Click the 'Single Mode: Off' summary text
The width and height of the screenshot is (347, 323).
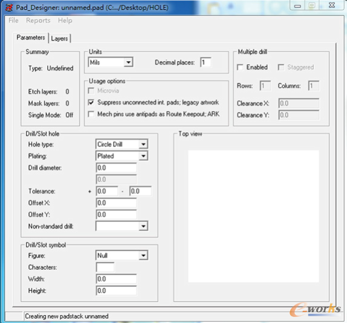coord(51,115)
